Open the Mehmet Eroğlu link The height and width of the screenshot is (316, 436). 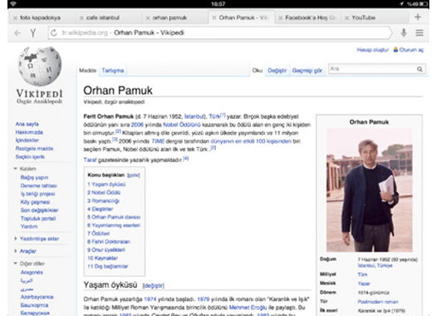click(247, 308)
